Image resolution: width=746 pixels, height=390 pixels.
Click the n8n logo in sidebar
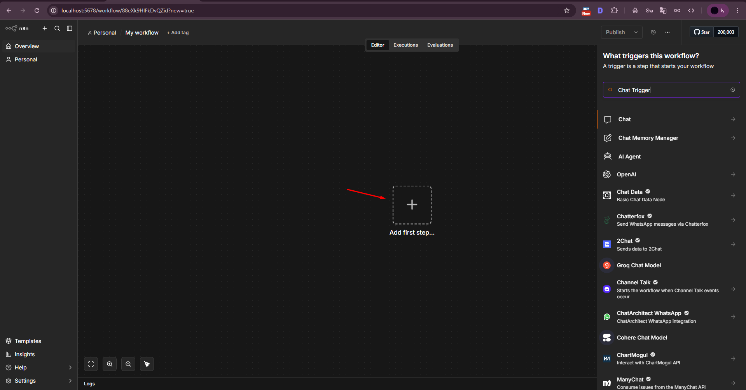click(17, 28)
